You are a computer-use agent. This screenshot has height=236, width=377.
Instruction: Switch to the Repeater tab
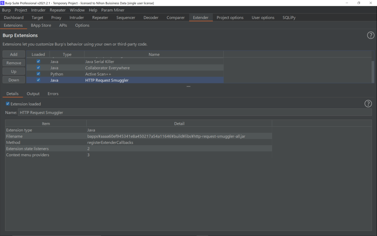click(100, 18)
